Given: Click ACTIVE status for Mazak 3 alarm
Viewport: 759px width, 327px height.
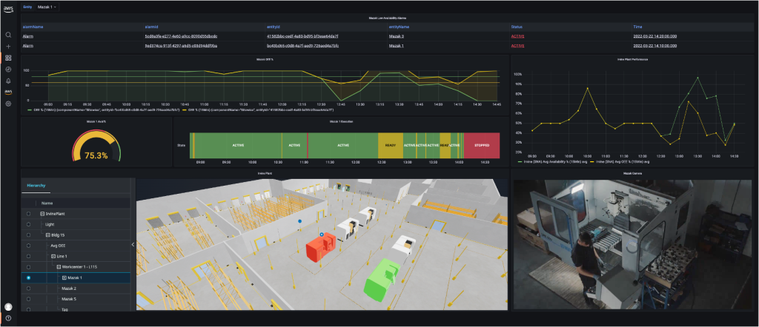Looking at the screenshot, I should click(517, 36).
